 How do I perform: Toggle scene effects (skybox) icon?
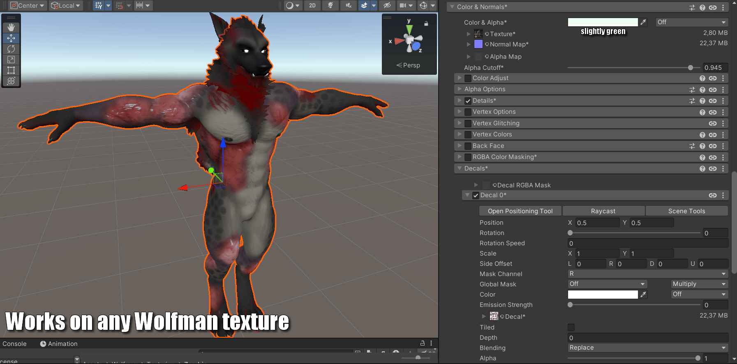click(x=364, y=5)
